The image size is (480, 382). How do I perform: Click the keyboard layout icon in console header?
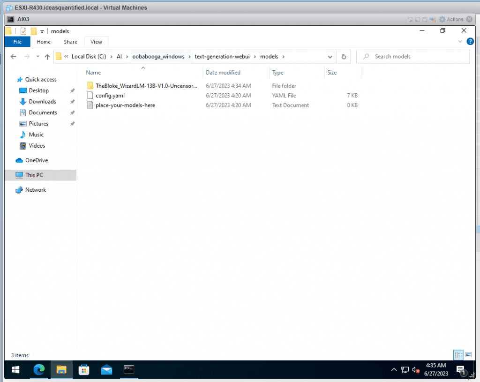pos(433,20)
